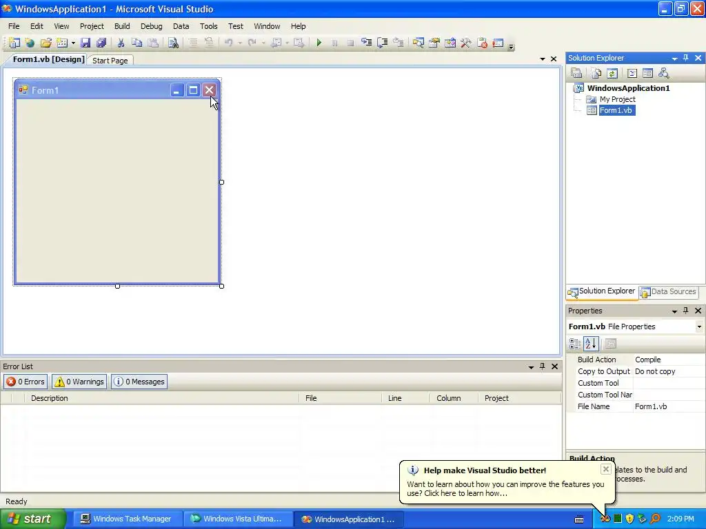Click Copy to Output value Do not copy
Viewport: 706px width, 529px height.
(x=655, y=371)
